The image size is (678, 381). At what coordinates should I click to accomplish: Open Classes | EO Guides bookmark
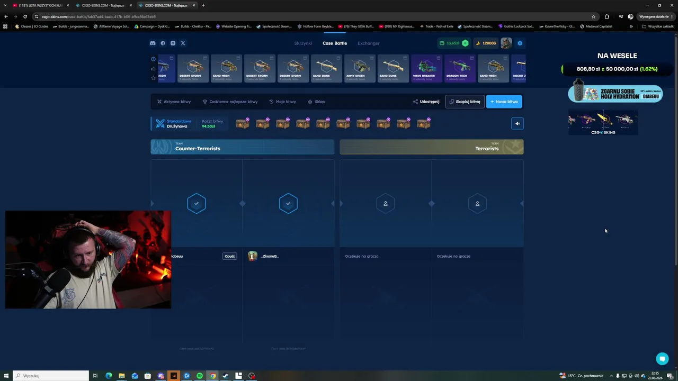pyautogui.click(x=32, y=26)
